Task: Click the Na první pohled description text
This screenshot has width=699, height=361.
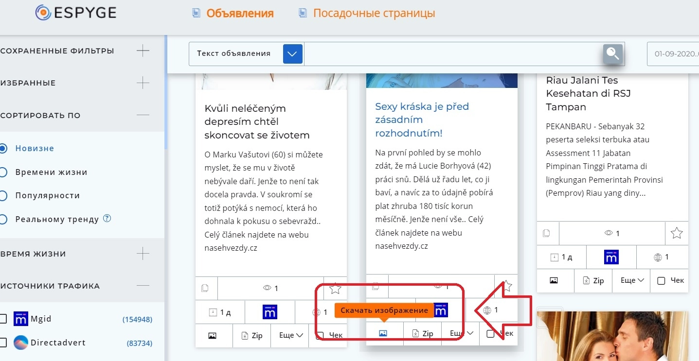Action: point(434,199)
